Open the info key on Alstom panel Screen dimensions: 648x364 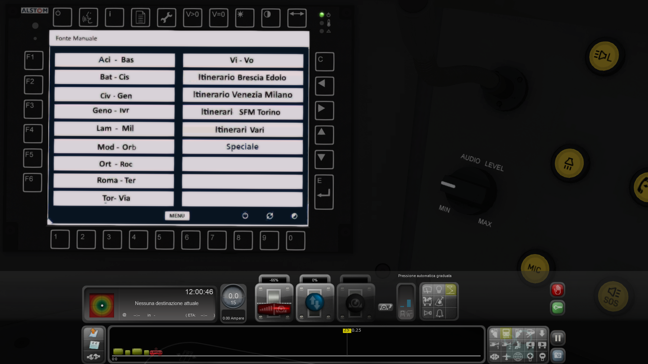pyautogui.click(x=114, y=17)
